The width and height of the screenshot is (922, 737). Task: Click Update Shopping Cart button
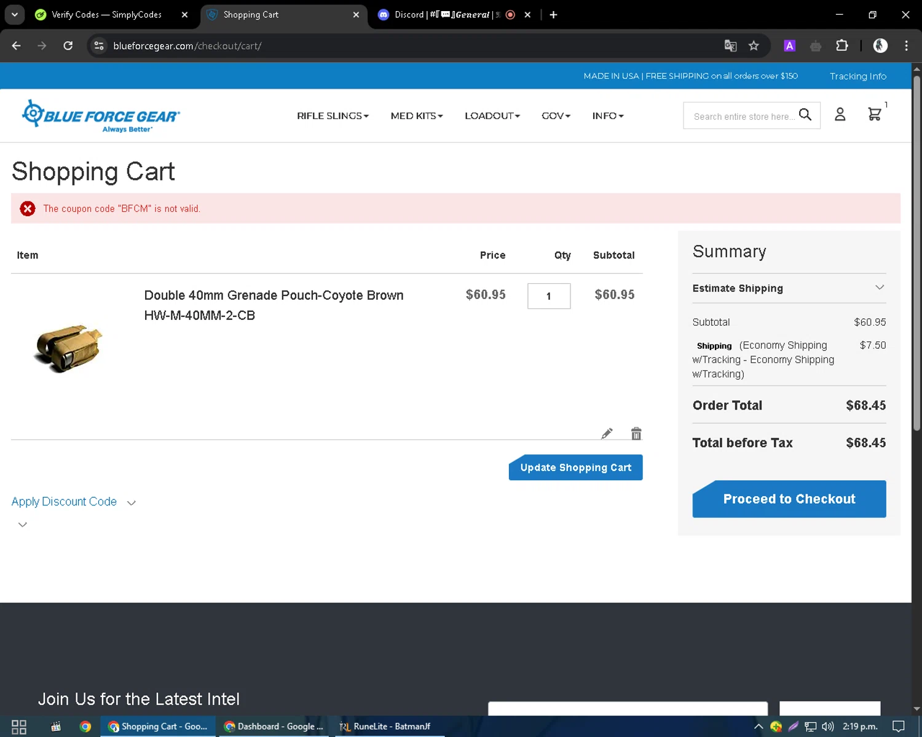click(x=575, y=467)
